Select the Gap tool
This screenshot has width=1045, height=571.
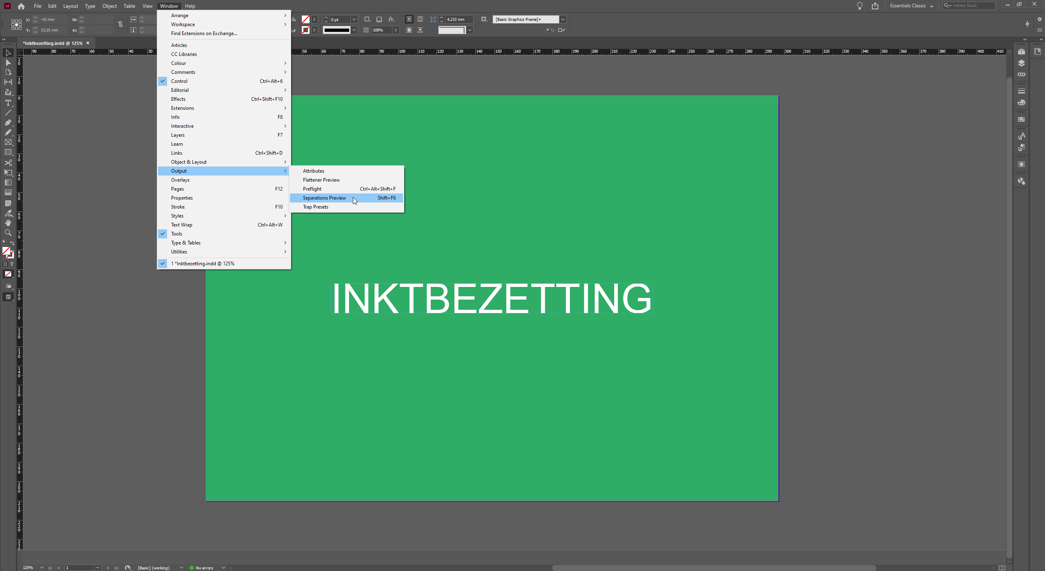point(8,82)
